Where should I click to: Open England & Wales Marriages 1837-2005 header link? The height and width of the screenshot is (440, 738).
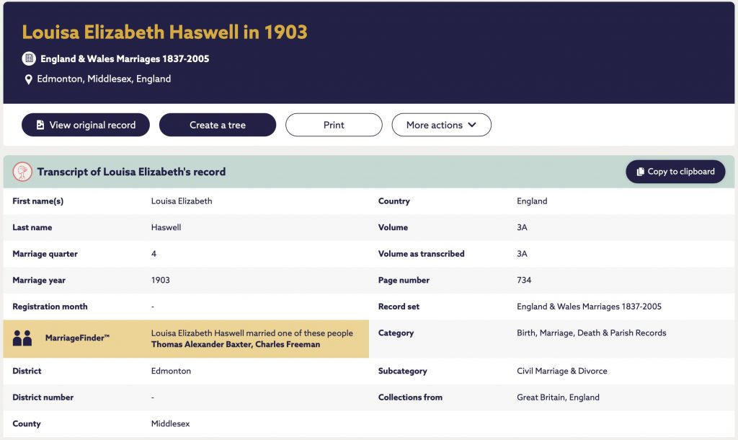point(125,58)
